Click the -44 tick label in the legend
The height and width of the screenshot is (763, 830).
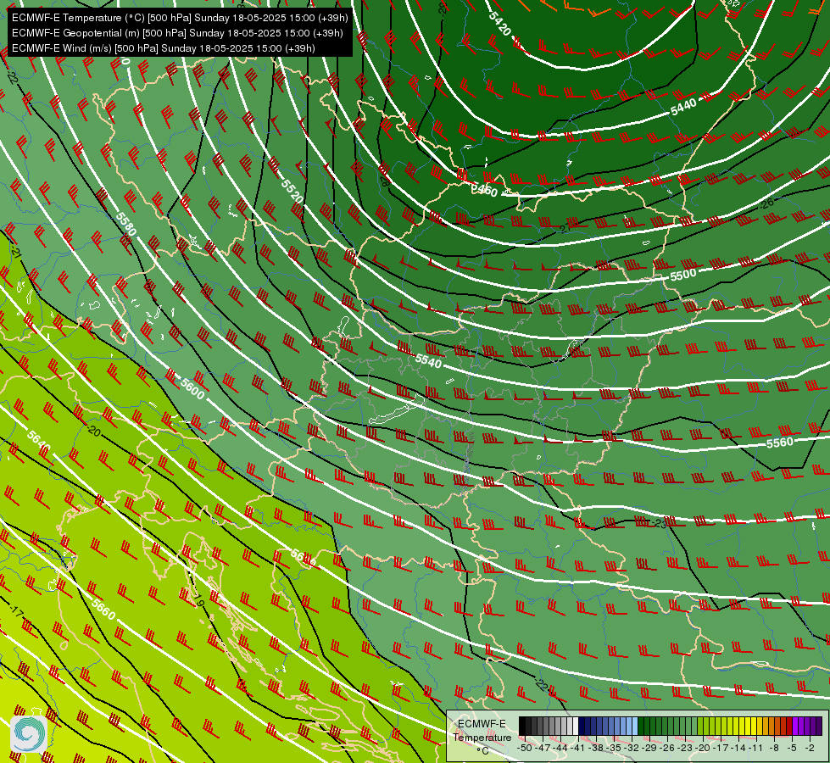[560, 749]
